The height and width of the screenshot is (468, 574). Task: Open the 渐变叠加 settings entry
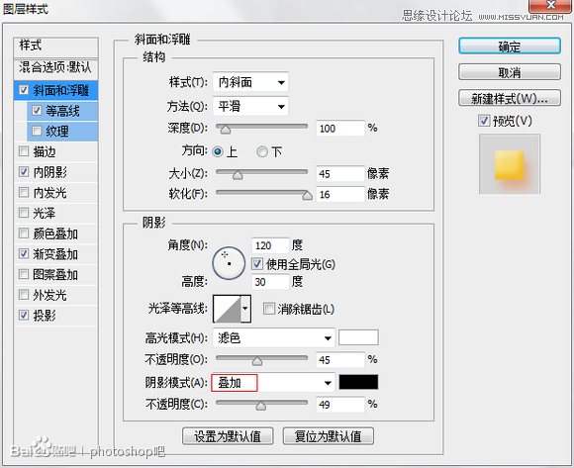(56, 254)
